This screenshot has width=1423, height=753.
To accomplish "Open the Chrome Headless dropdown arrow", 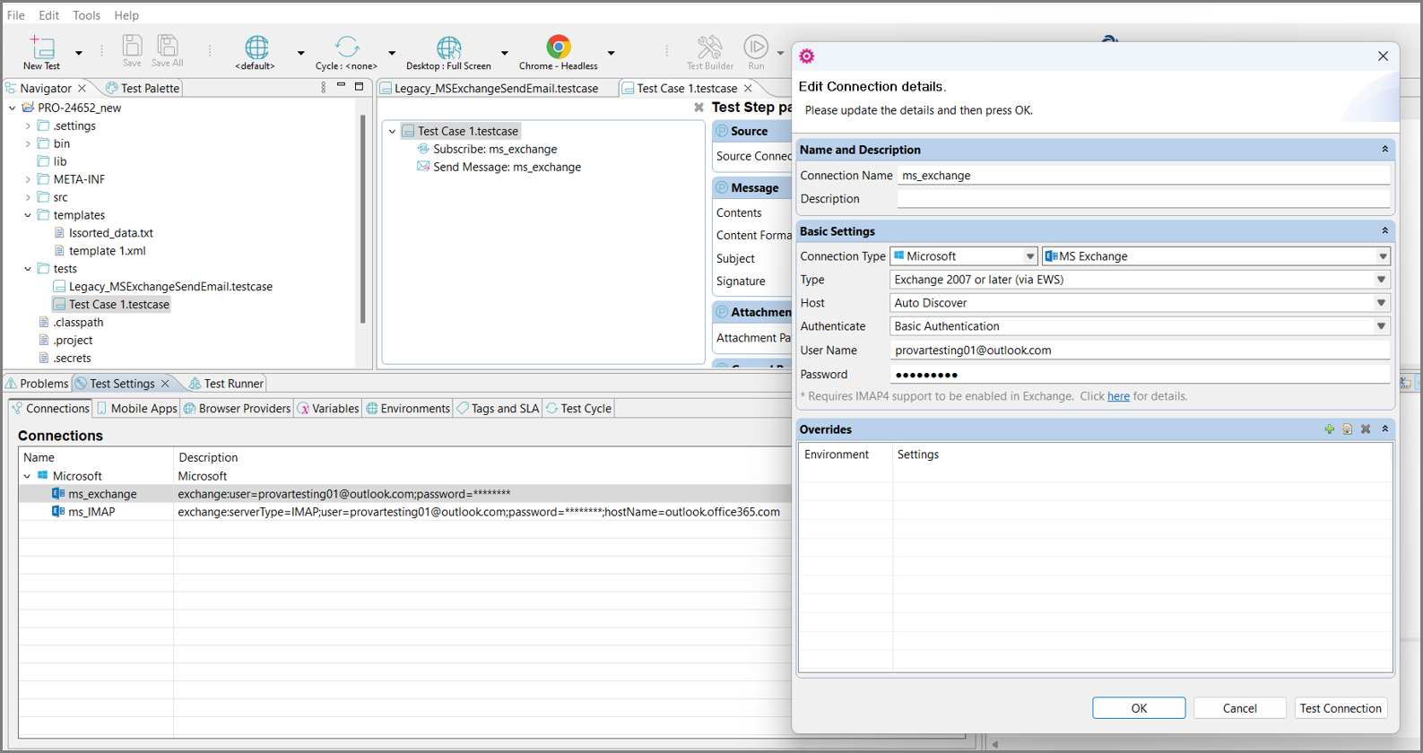I will (x=612, y=53).
